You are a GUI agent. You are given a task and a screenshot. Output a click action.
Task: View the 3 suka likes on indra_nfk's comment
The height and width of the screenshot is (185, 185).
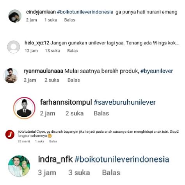point(79,173)
